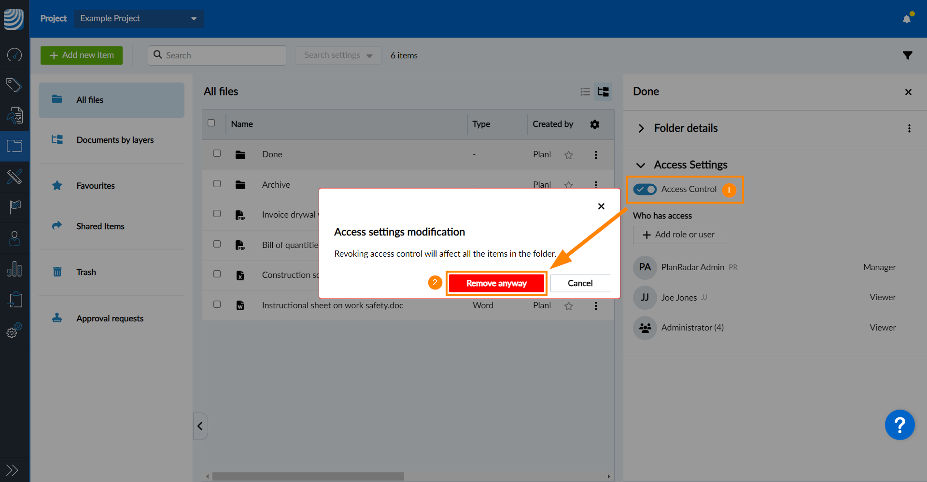Open the Example Project dropdown
This screenshot has height=482, width=927.
(x=139, y=19)
